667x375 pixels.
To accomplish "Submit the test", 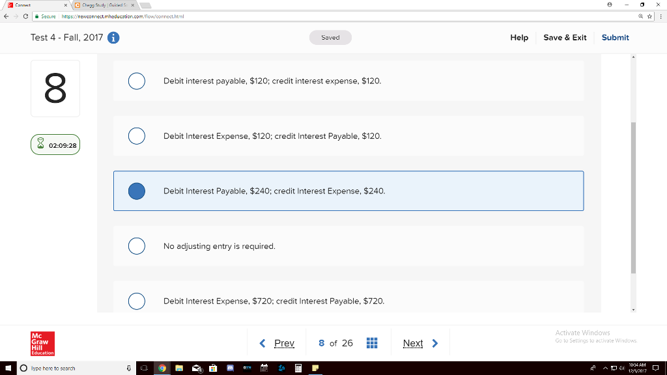I will click(x=615, y=38).
